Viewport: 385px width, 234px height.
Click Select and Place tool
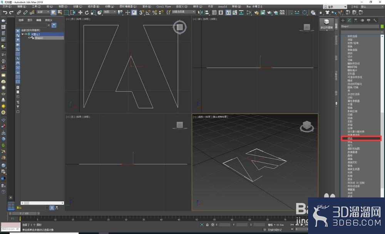[99, 13]
